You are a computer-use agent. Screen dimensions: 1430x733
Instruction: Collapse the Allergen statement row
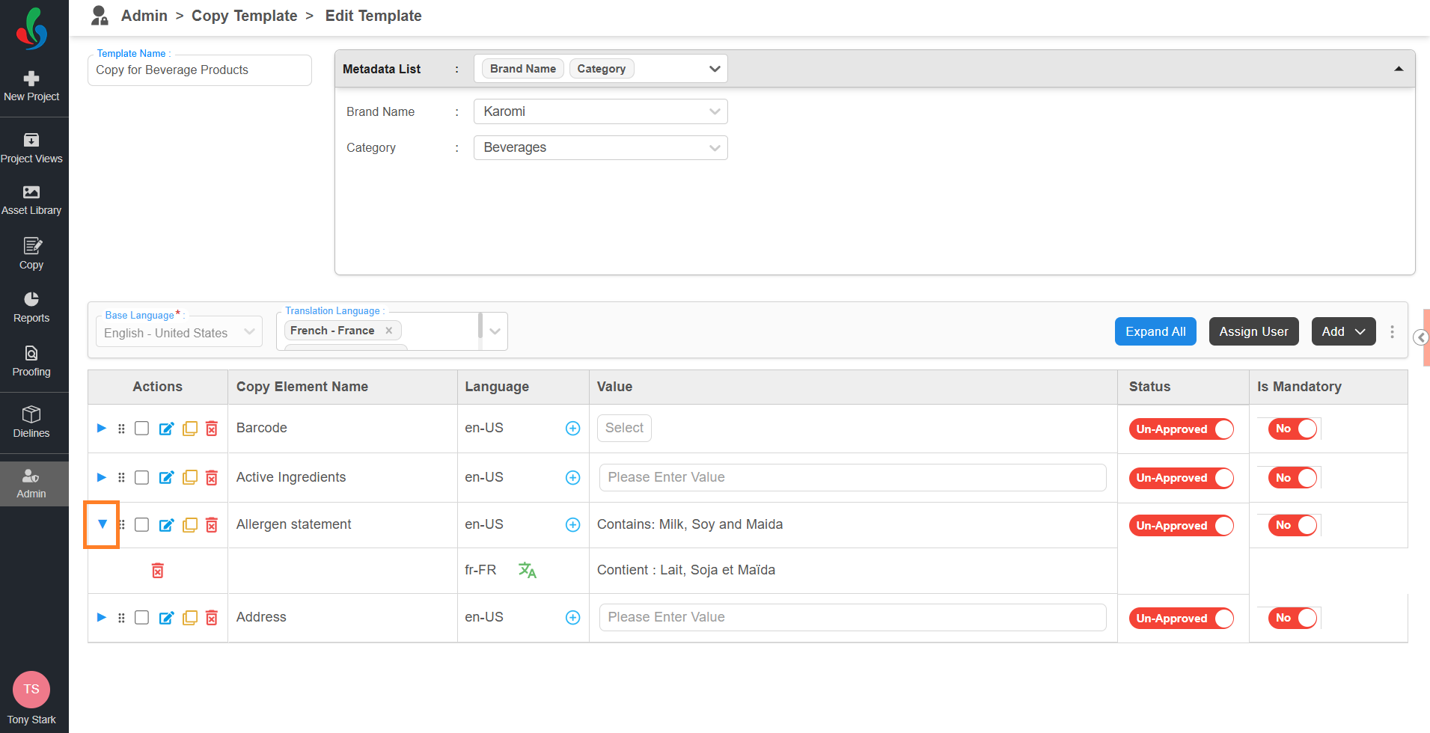[103, 524]
